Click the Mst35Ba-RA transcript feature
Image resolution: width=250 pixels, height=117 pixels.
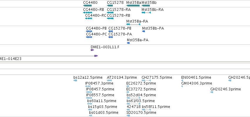(133, 24)
